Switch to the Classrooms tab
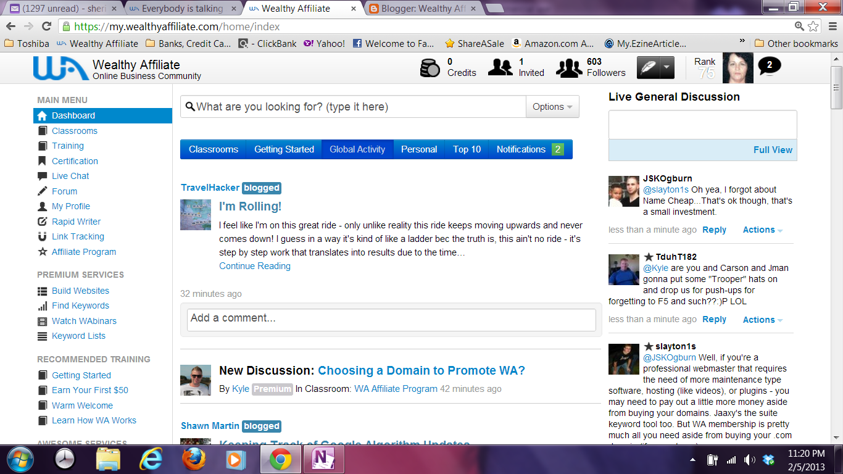The height and width of the screenshot is (474, 843). coord(214,149)
